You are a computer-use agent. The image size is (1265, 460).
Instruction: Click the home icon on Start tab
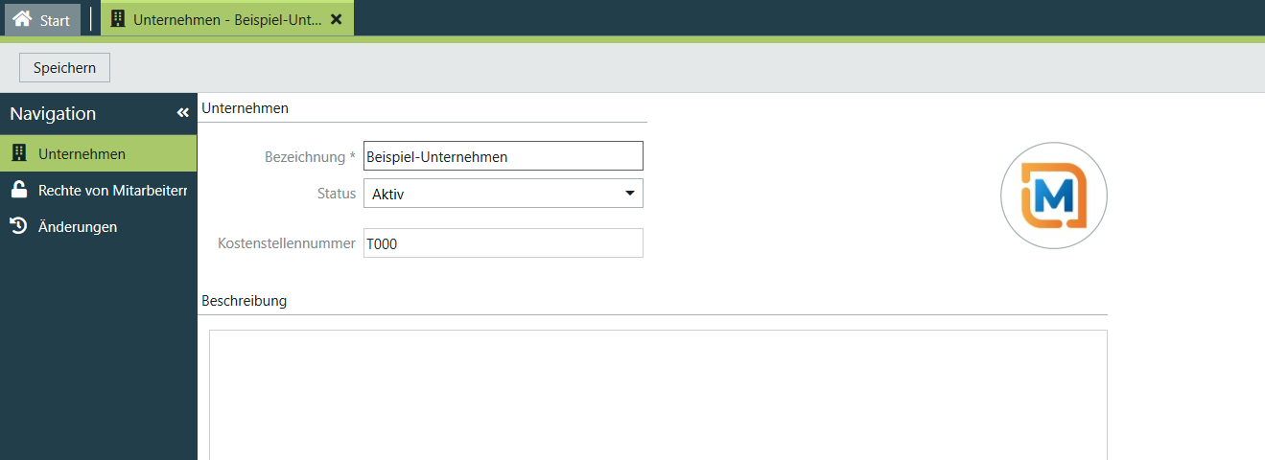[22, 19]
